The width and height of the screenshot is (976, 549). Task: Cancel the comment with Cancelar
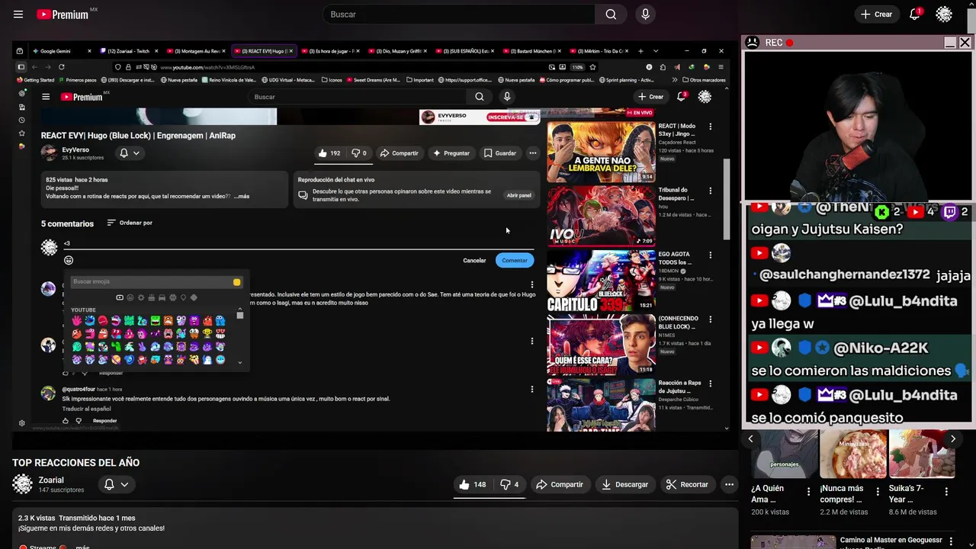click(x=474, y=261)
